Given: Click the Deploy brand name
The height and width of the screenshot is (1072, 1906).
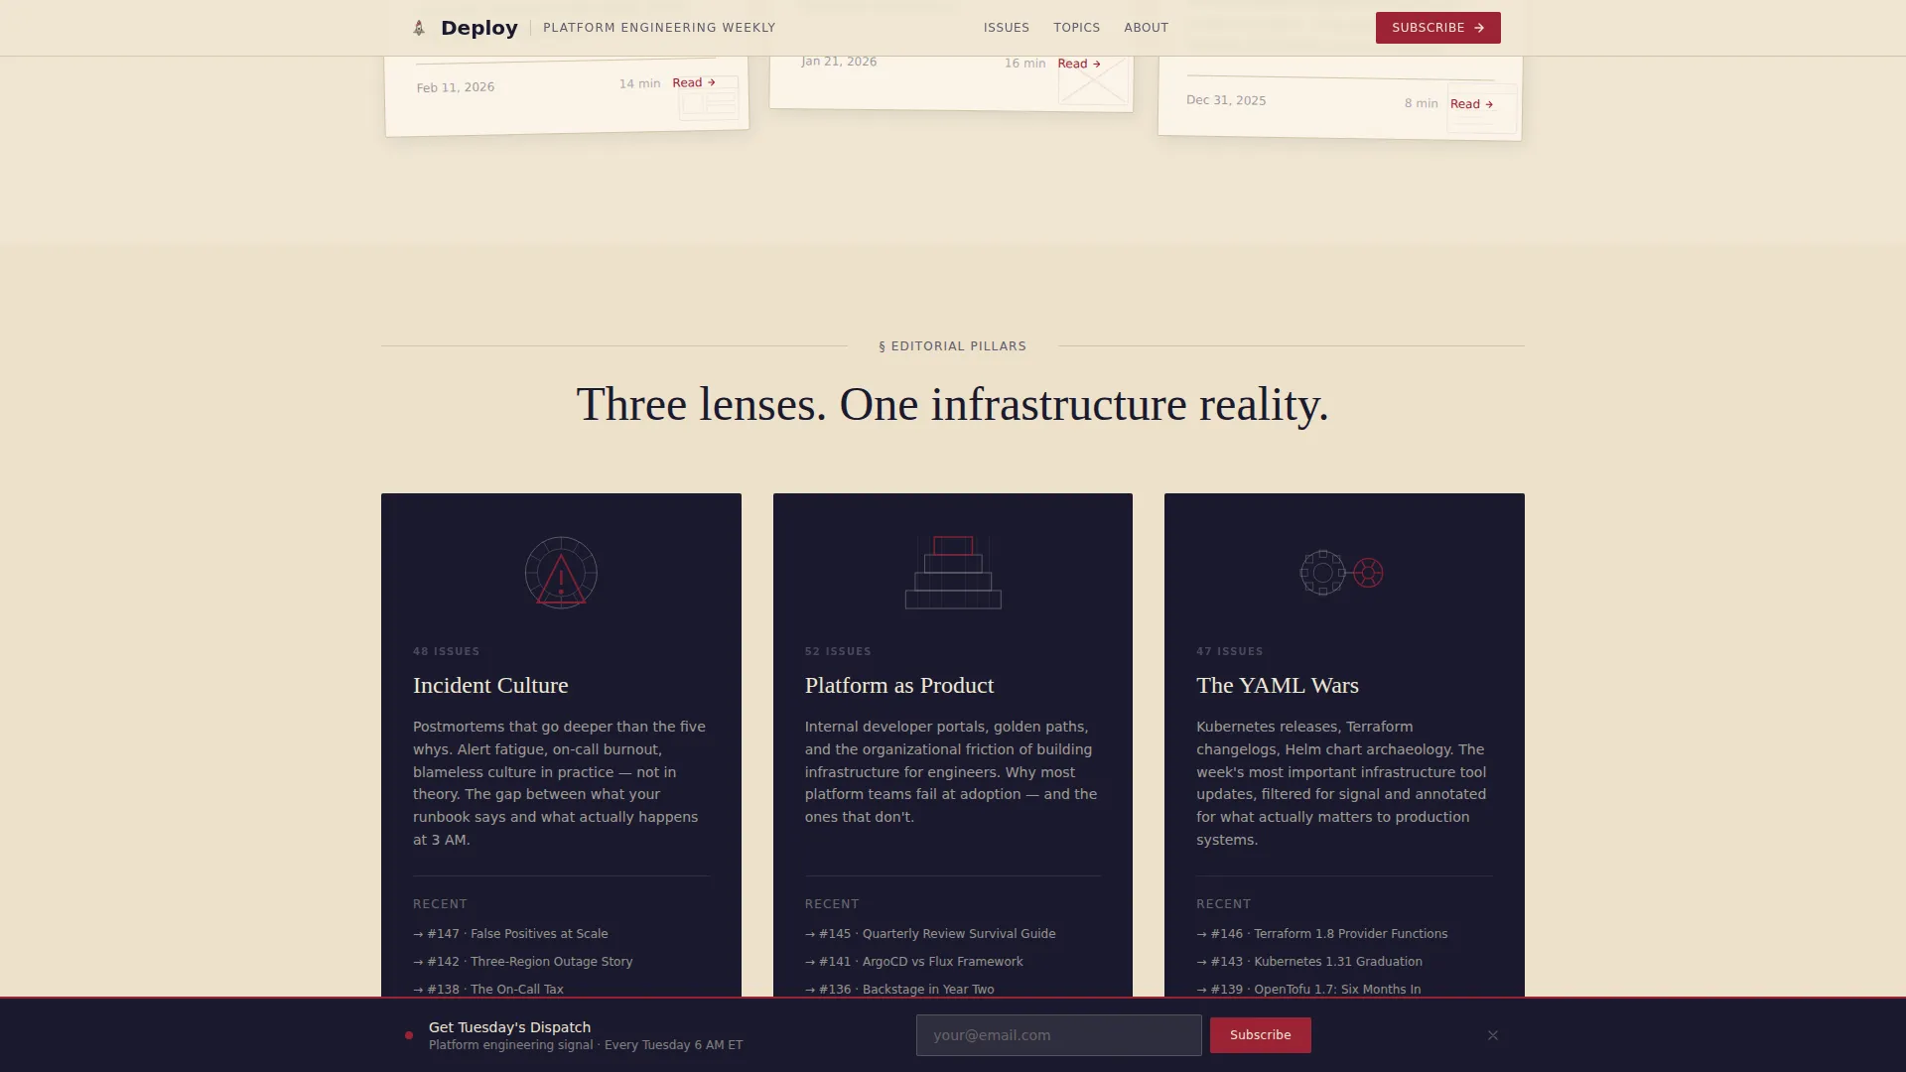Looking at the screenshot, I should 479,28.
